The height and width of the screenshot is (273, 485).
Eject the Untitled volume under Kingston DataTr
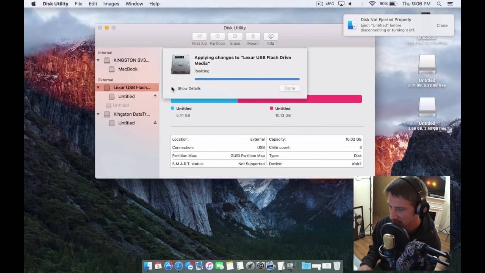coord(155,123)
